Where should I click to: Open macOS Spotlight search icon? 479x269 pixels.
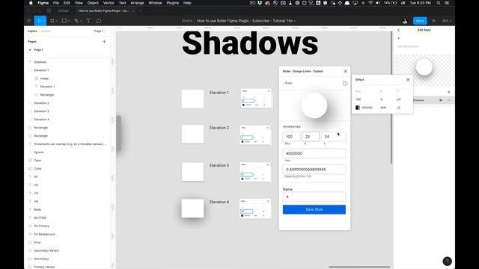[439, 3]
